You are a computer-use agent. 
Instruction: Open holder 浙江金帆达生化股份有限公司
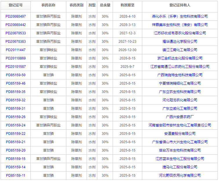click(x=180, y=58)
